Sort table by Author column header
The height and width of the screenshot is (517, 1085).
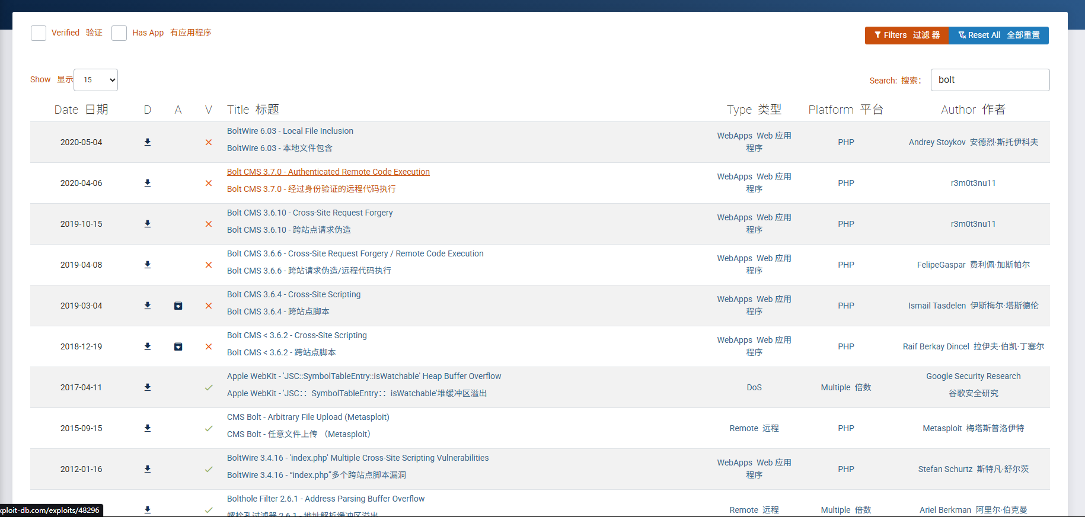point(974,110)
